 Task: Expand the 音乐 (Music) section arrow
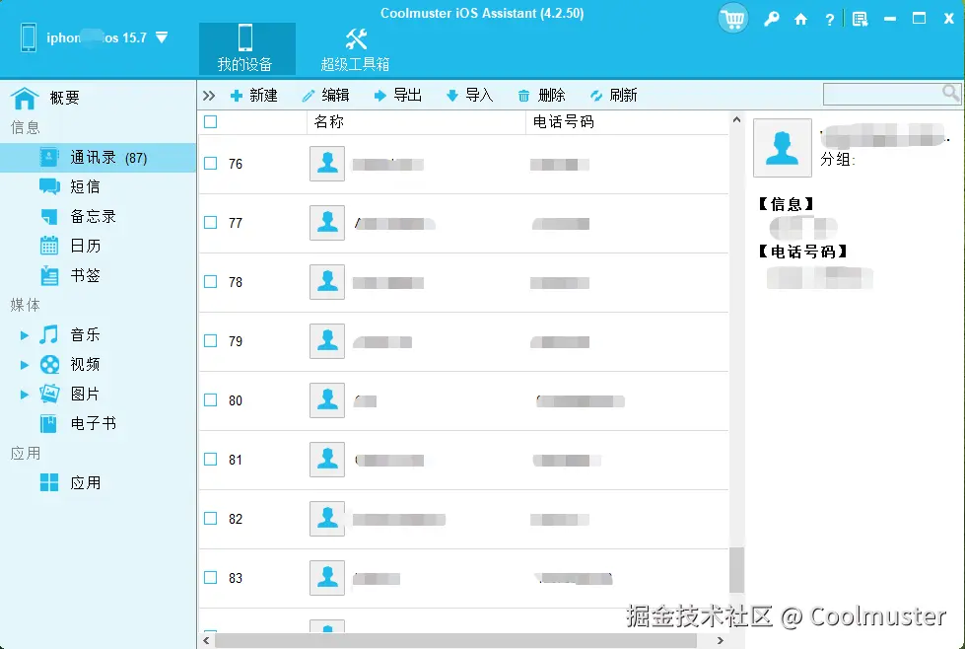(x=25, y=334)
